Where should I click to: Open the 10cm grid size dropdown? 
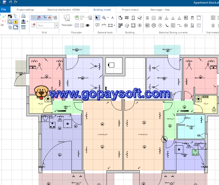(x=56, y=26)
